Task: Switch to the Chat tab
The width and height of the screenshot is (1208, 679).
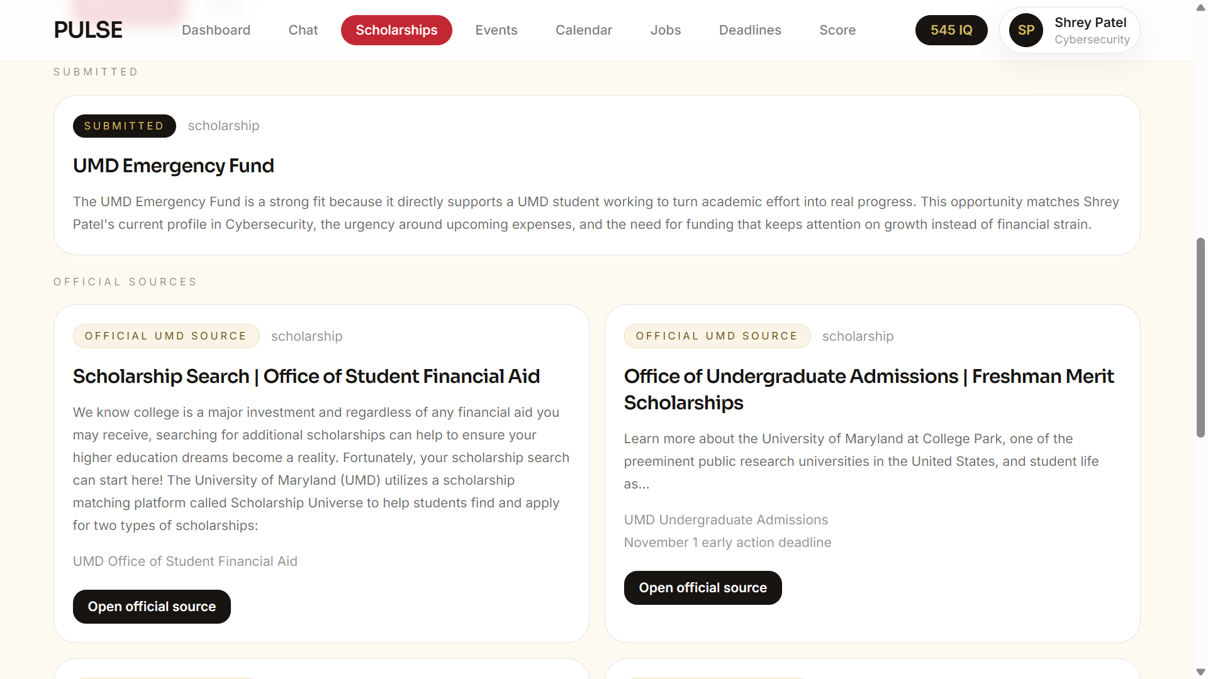Action: 303,30
